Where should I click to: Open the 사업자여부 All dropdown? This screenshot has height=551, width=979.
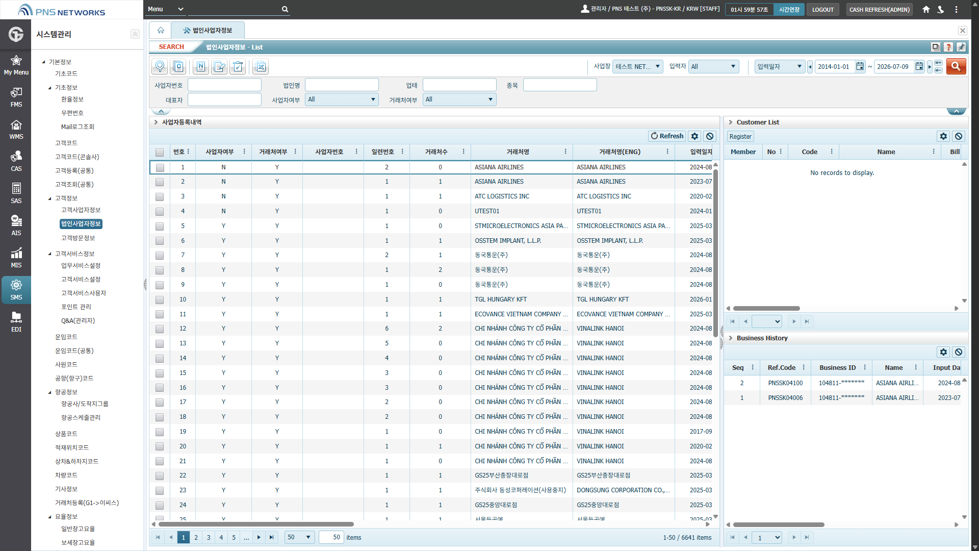[342, 99]
